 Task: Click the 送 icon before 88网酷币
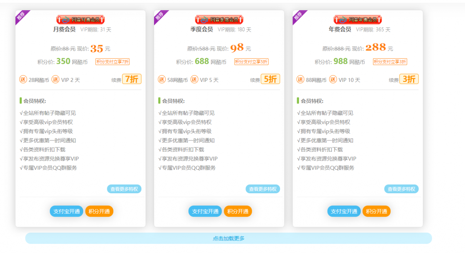(x=300, y=79)
